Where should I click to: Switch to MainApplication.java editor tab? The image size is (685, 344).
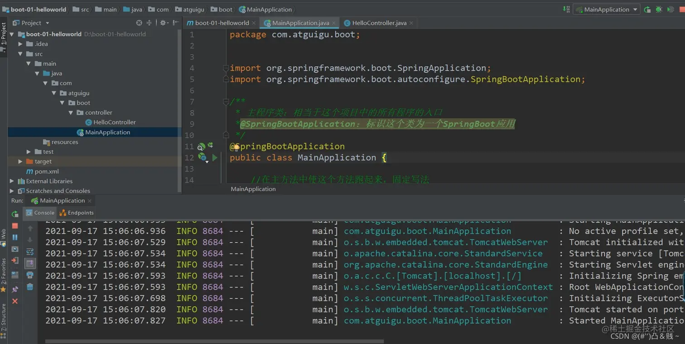point(300,23)
